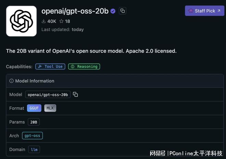
Task: Click the verified badge beside gpt-oss-20b
Action: point(113,11)
